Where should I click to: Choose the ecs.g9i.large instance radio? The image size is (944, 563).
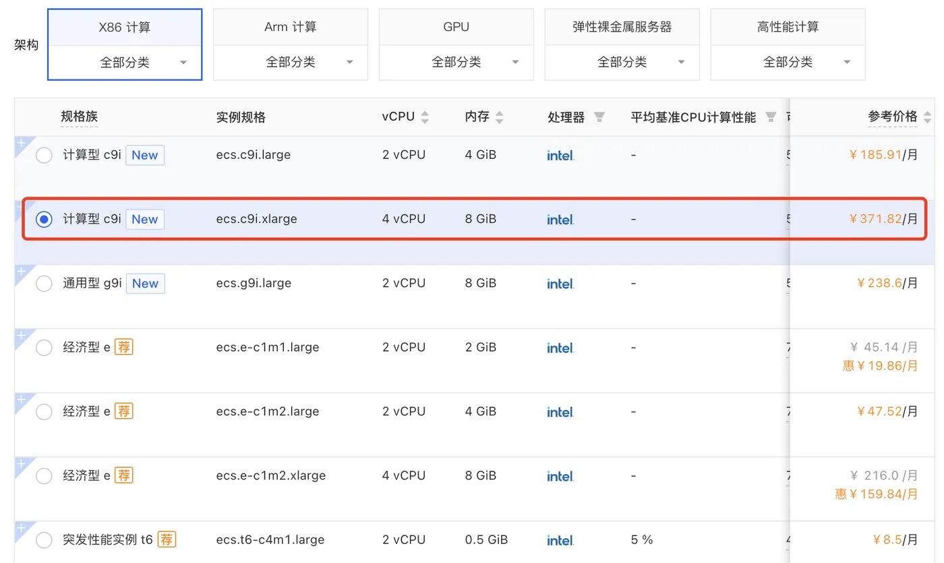(44, 284)
